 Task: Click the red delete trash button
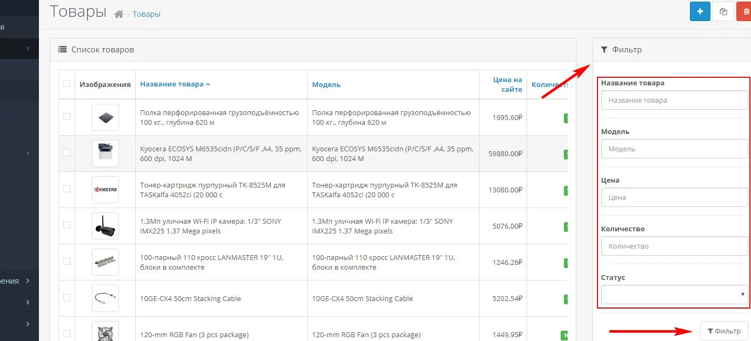click(745, 11)
